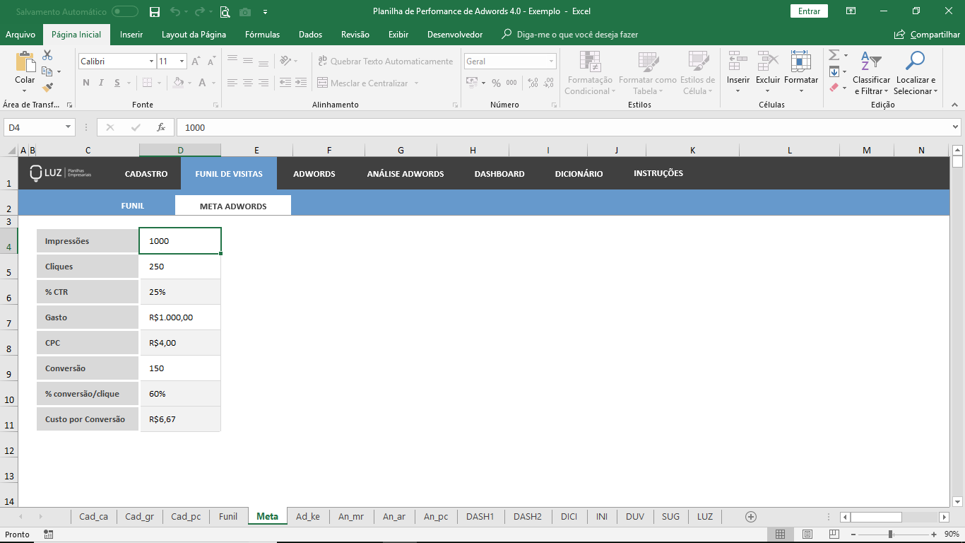Viewport: 965px width, 543px height.
Task: Select column header G
Action: pos(401,150)
